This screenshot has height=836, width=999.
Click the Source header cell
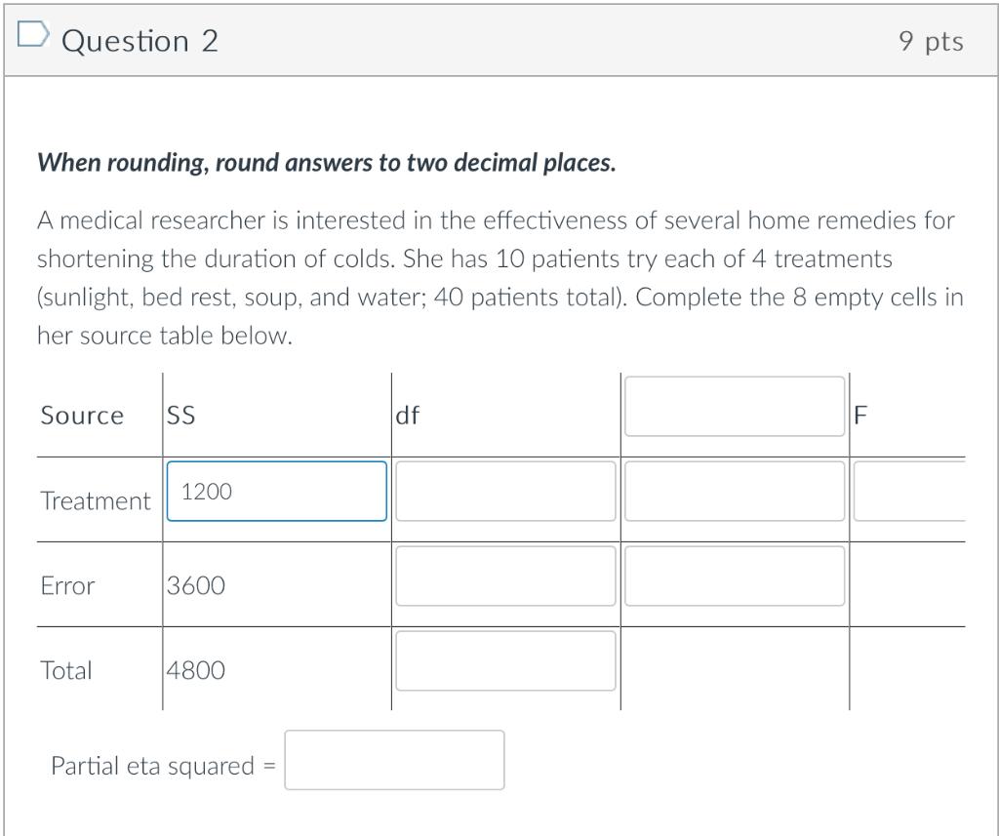point(82,415)
